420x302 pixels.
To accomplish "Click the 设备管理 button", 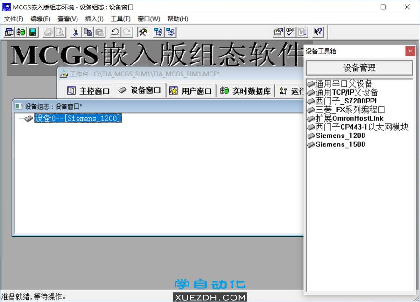I will pyautogui.click(x=359, y=68).
